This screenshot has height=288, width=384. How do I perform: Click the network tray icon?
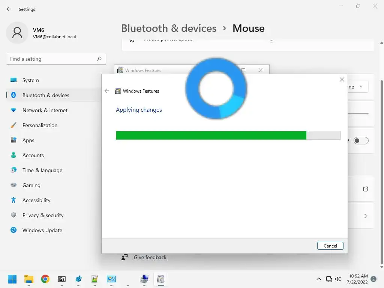point(329,279)
